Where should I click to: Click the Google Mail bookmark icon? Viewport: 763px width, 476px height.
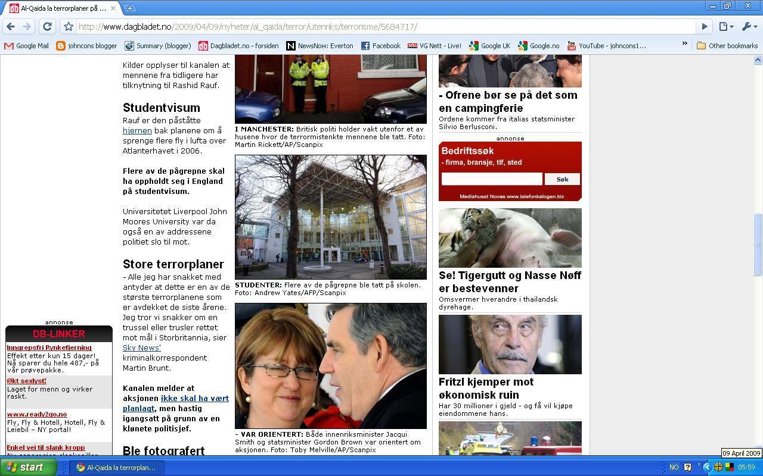[x=8, y=45]
